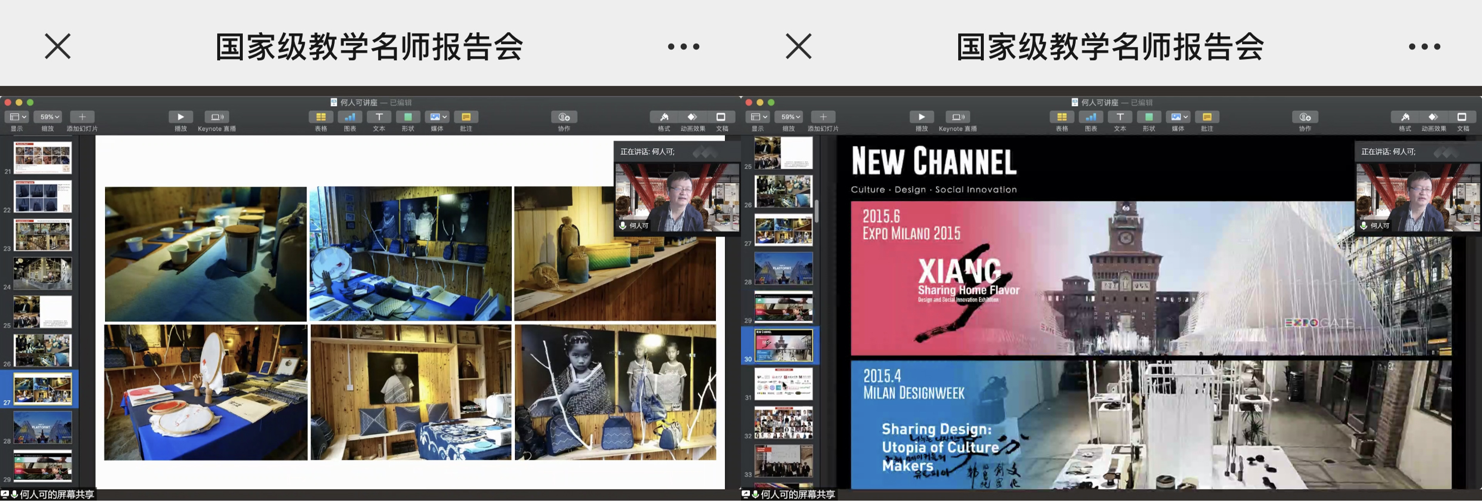
Task: Click the microphone icon beside 何人可 in right video
Action: tap(1364, 225)
